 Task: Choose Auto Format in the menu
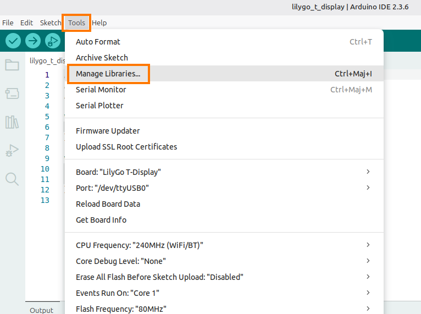(x=98, y=42)
